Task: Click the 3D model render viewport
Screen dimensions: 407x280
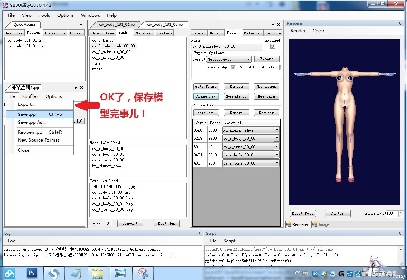Action: 345,122
